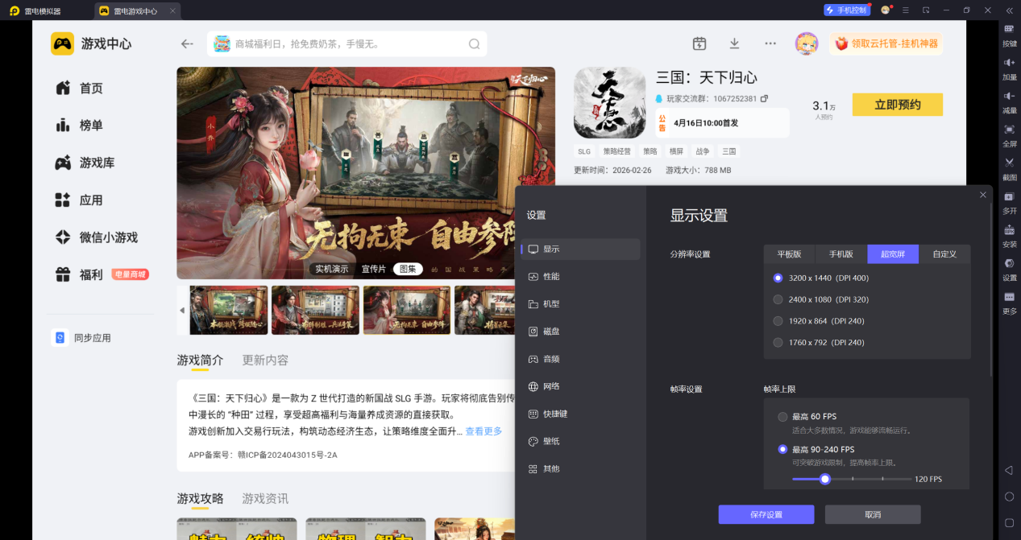
Task: Click the settings dialog vertical scrollbar
Action: click(x=992, y=290)
